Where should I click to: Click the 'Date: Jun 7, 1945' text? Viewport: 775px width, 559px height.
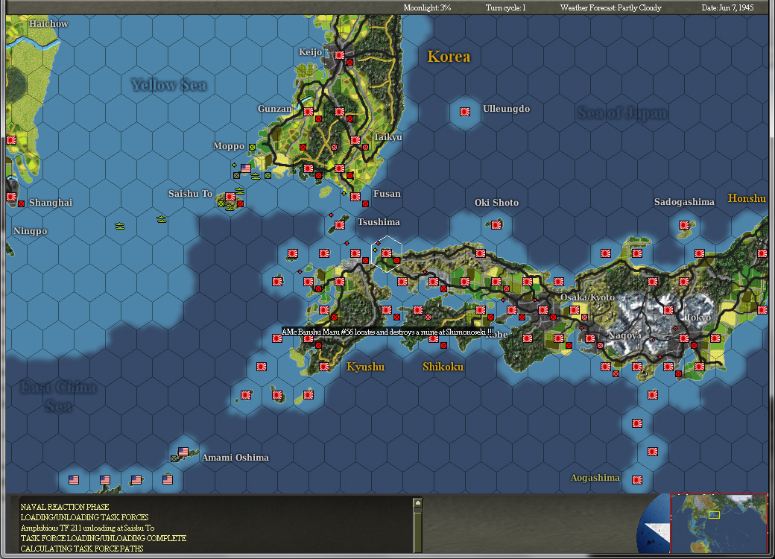(x=727, y=7)
